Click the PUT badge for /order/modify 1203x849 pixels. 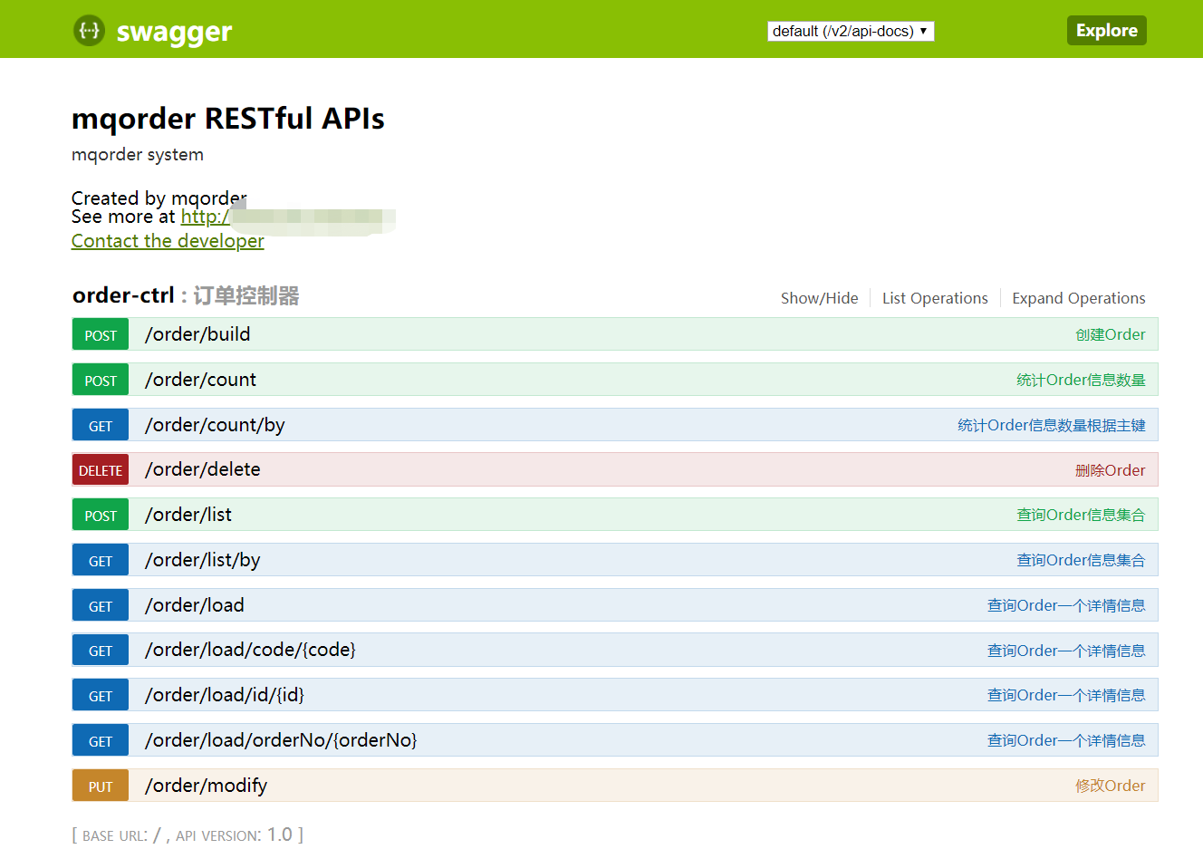point(101,786)
